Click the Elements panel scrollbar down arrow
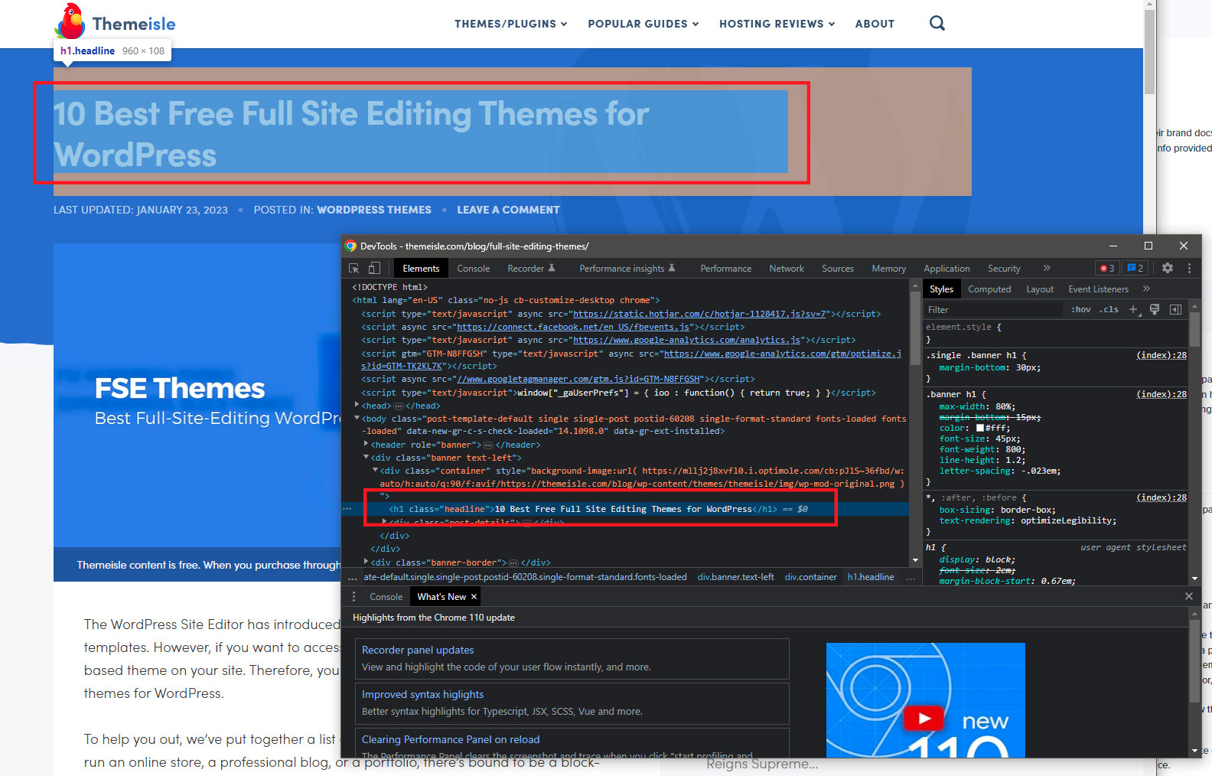The image size is (1212, 776). (915, 561)
